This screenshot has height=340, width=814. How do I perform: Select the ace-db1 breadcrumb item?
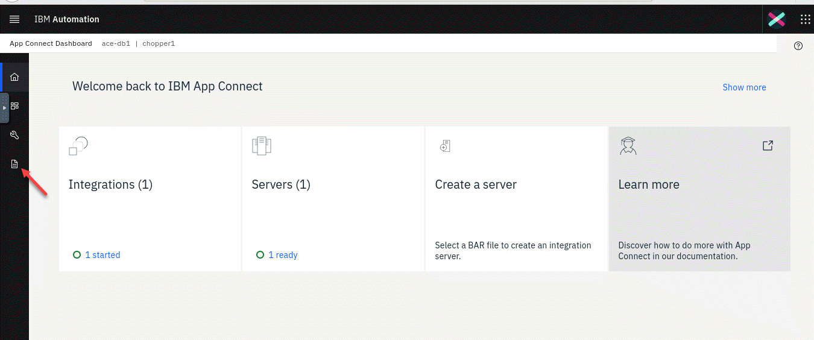click(x=116, y=43)
